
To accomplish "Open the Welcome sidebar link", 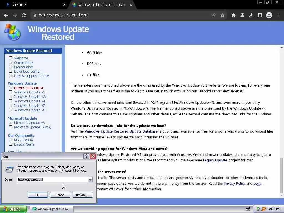I will click(x=21, y=58).
